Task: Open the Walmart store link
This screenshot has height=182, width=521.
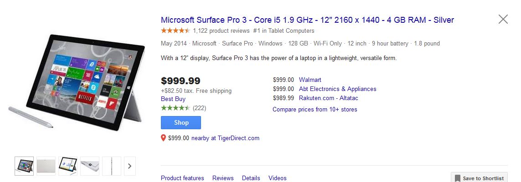Action: pos(310,80)
